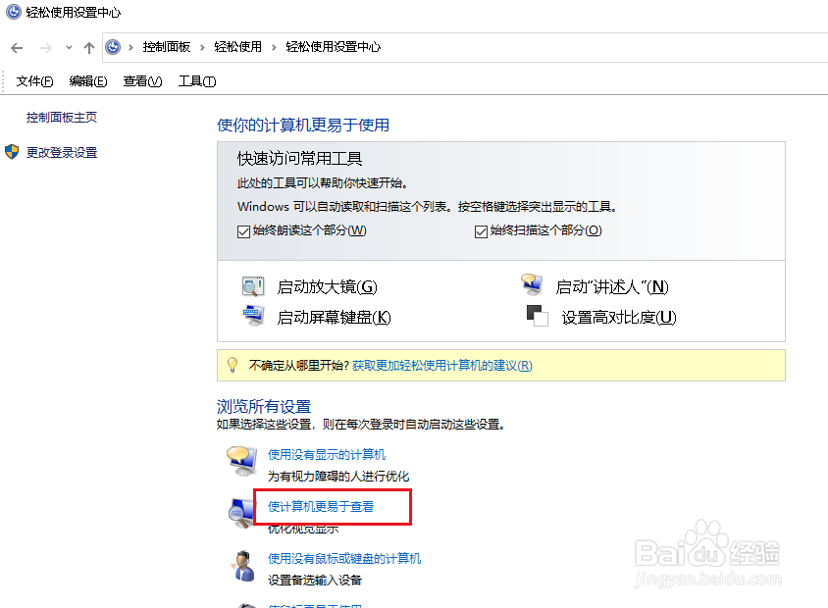Open the 查看 menu
The image size is (828, 608).
141,80
